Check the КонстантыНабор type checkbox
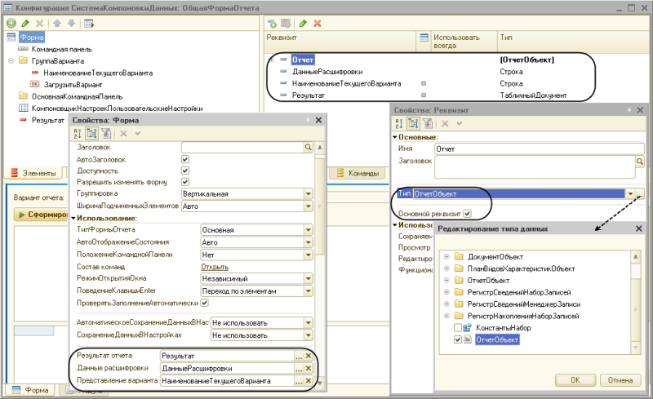Image resolution: width=653 pixels, height=399 pixels. pos(457,326)
